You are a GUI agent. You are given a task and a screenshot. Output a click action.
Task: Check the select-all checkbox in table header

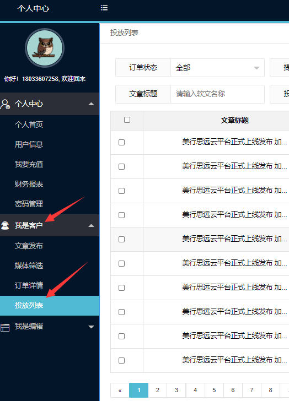(x=127, y=120)
